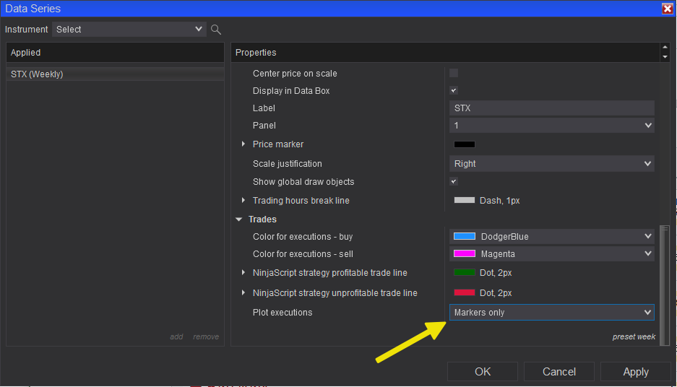
Task: Click the Color for executions - buy label
Action: tap(303, 236)
